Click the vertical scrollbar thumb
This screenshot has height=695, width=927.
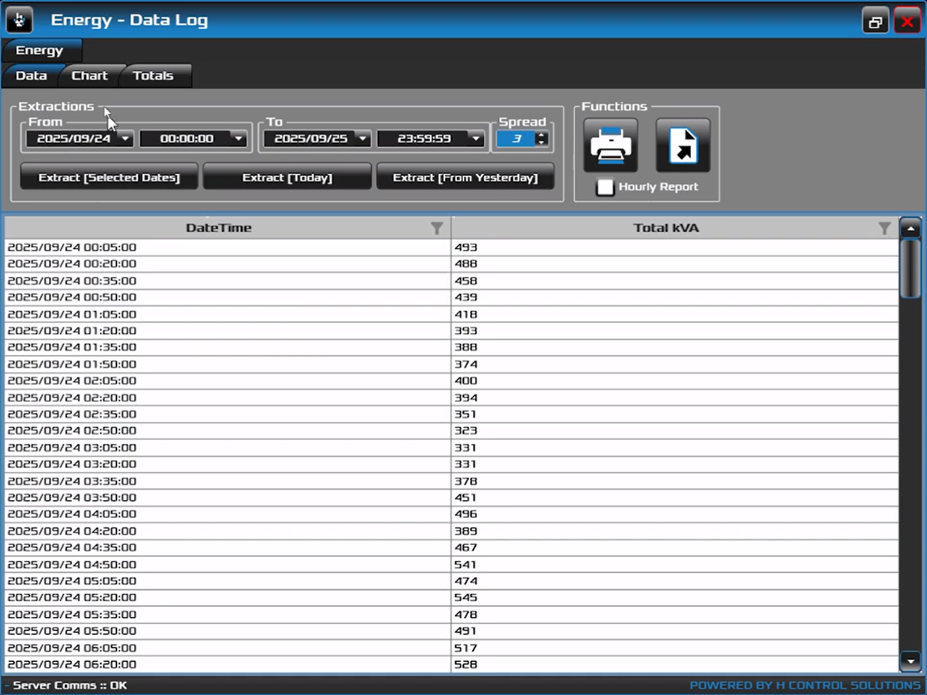pyautogui.click(x=910, y=269)
